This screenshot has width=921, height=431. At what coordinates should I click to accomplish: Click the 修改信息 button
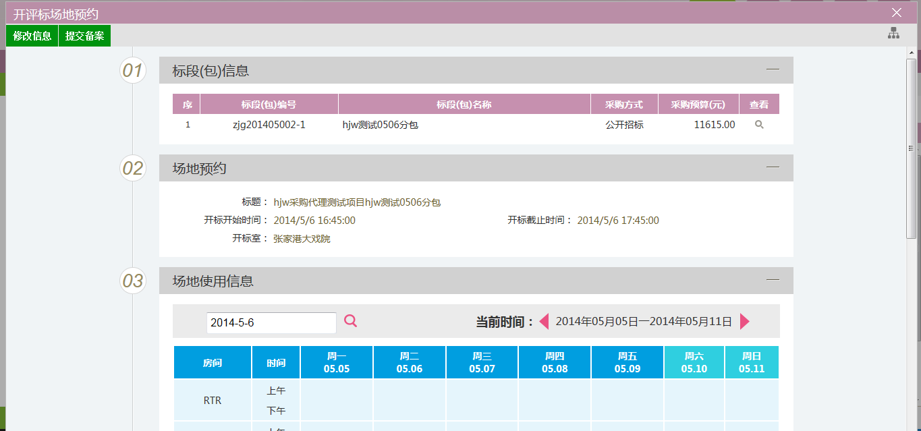click(32, 36)
